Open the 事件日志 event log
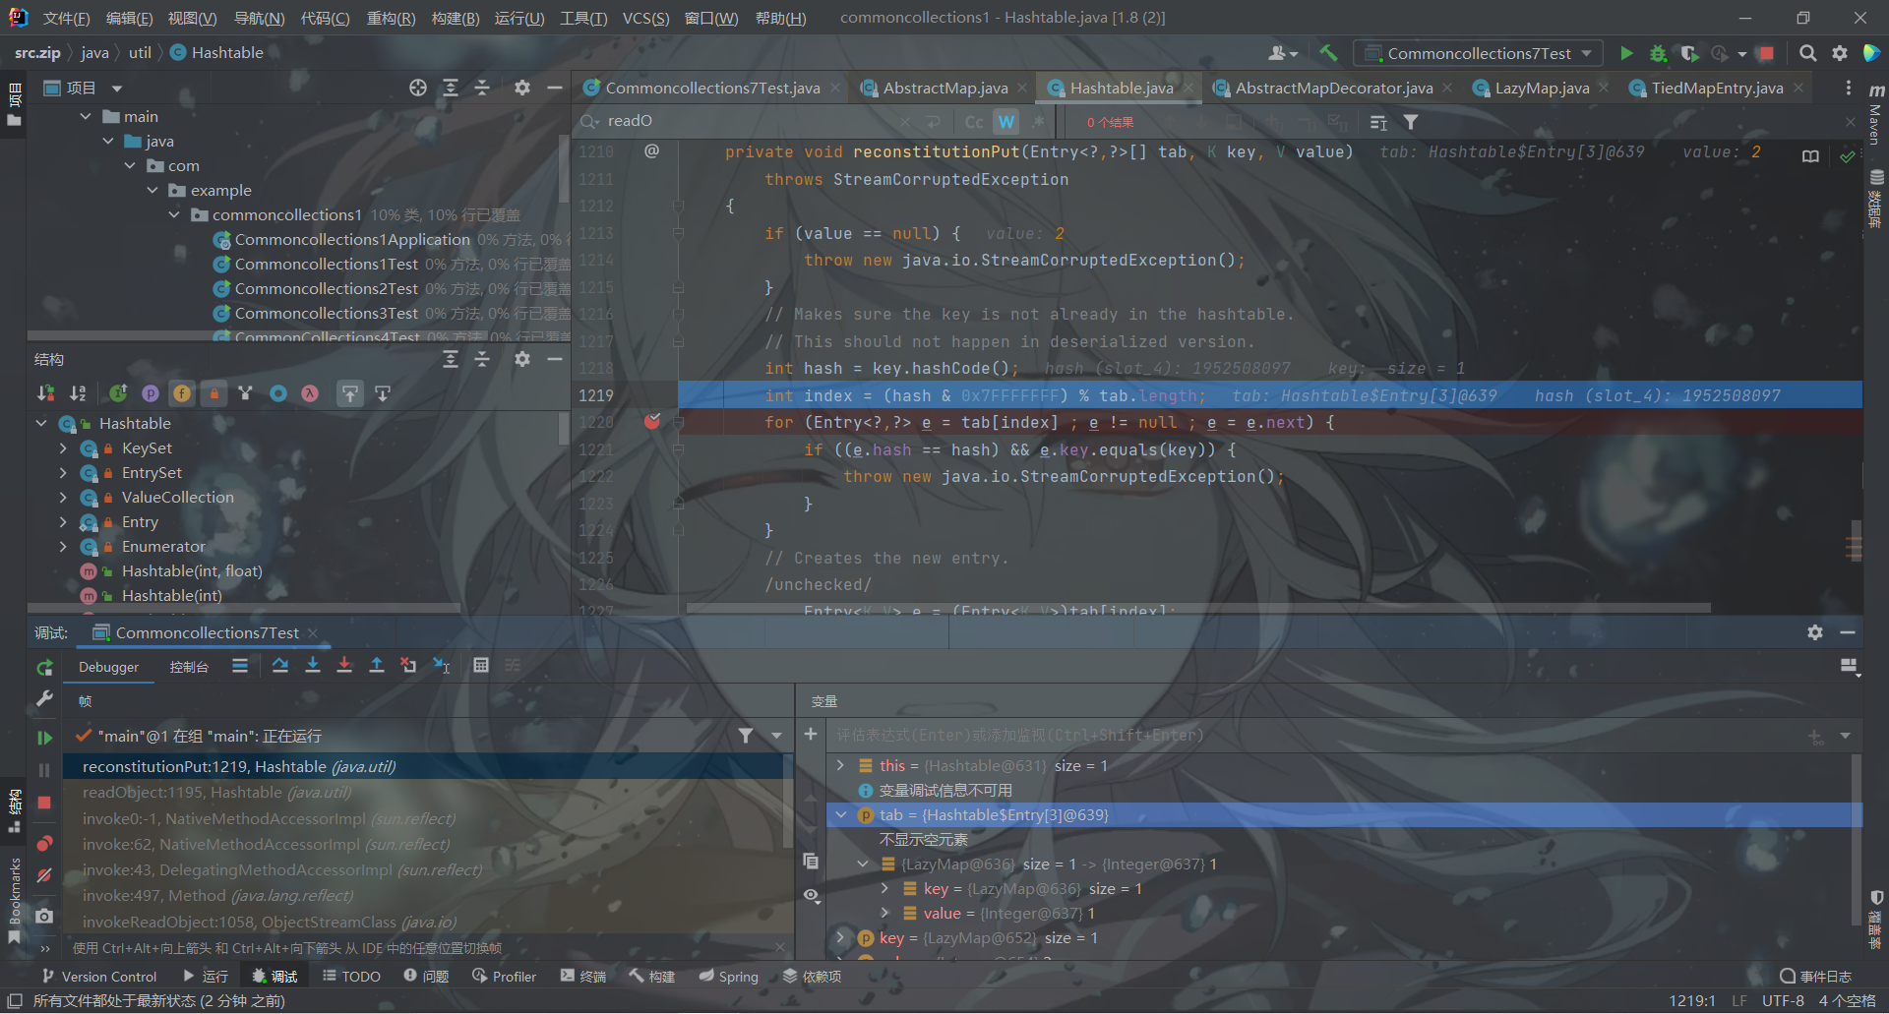This screenshot has width=1889, height=1014. click(x=1816, y=977)
